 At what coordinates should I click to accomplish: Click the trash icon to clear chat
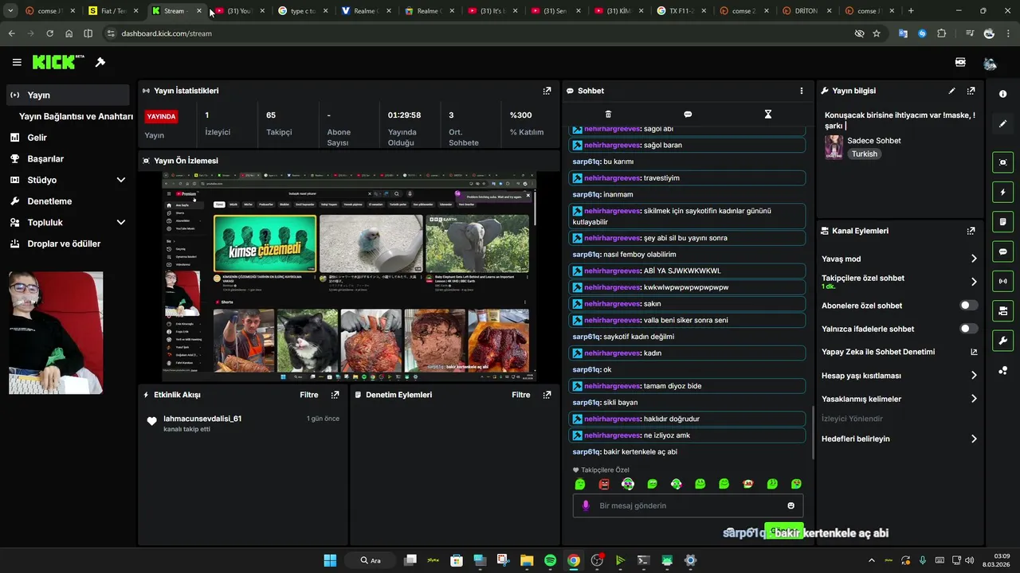[609, 115]
